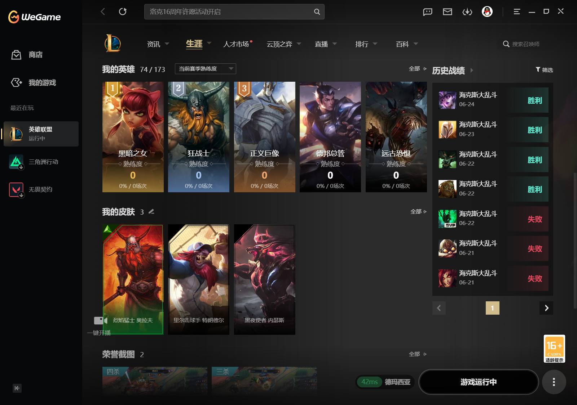Collapse the sidebar with the bottom-left arrow icon
Screen dimensions: 577x405
(17, 388)
